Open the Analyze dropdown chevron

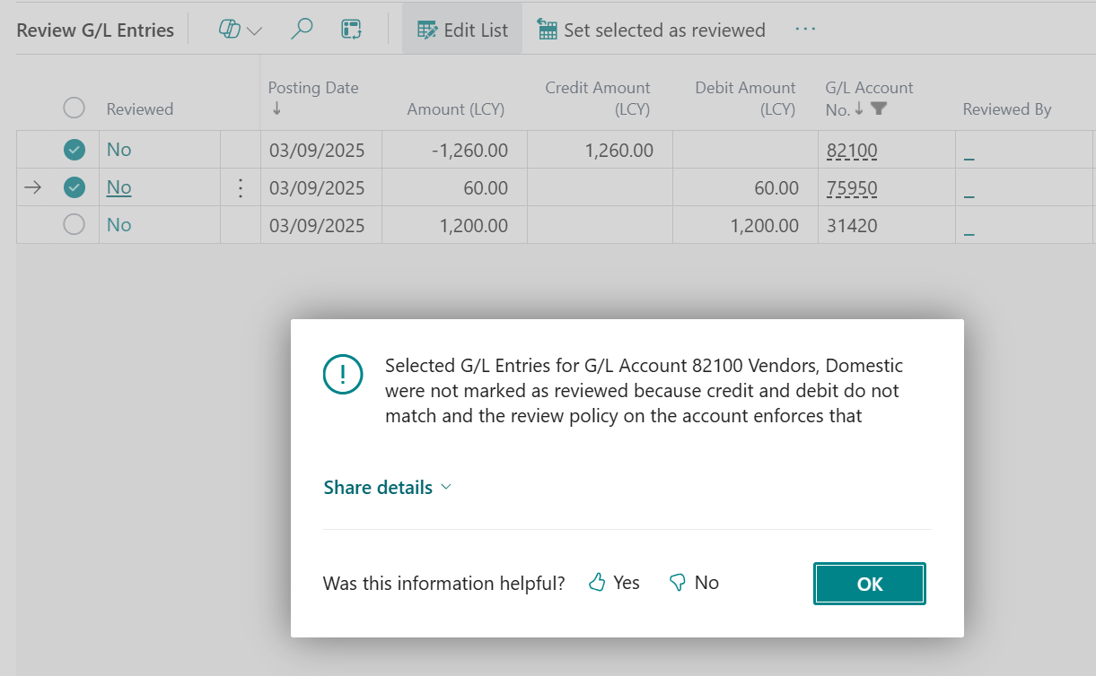253,29
